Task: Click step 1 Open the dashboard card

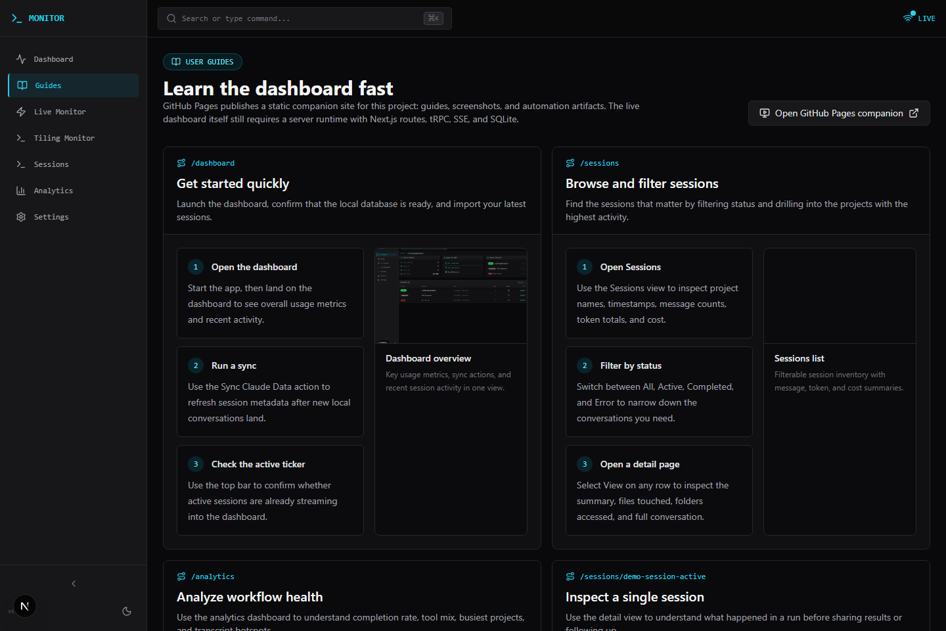Action: (270, 293)
